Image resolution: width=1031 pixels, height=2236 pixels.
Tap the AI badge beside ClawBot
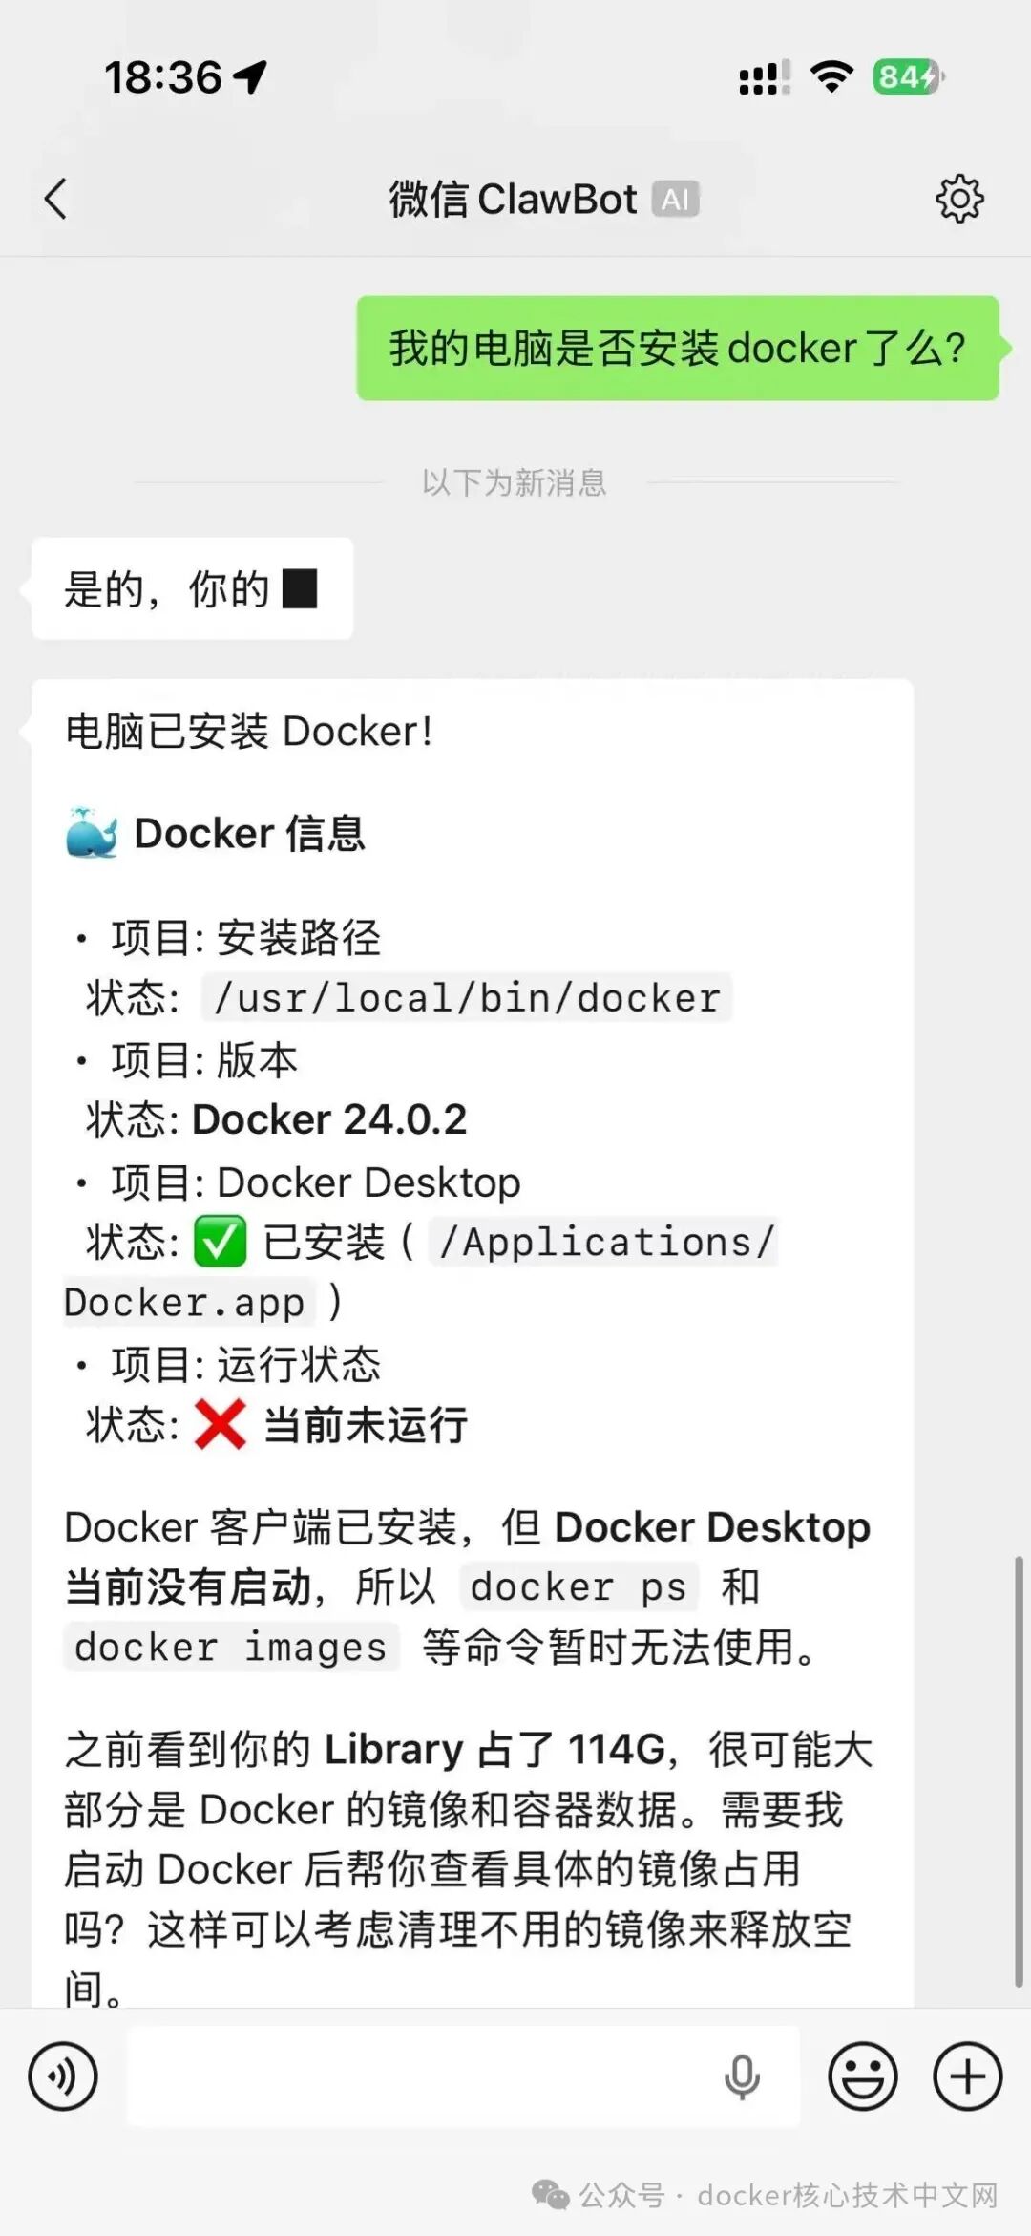point(676,199)
